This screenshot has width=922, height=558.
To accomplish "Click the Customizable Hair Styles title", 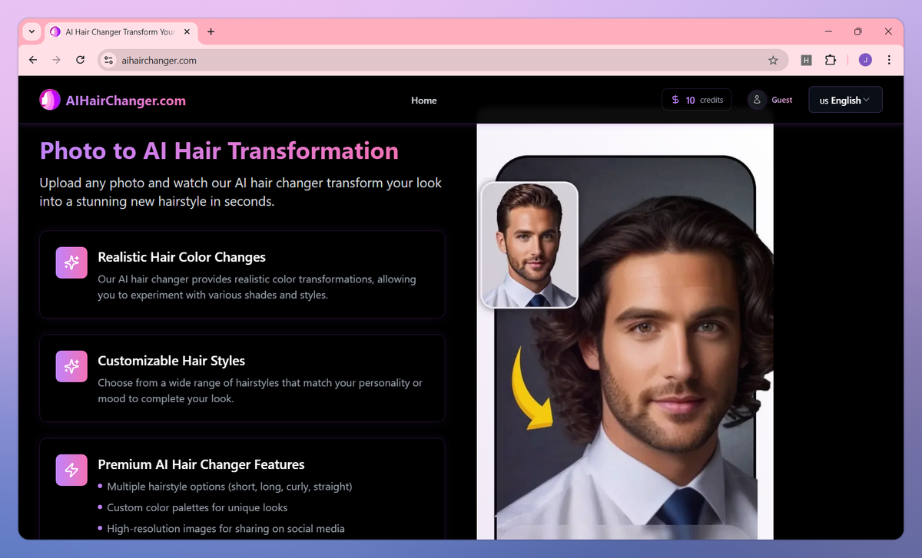I will 171,361.
